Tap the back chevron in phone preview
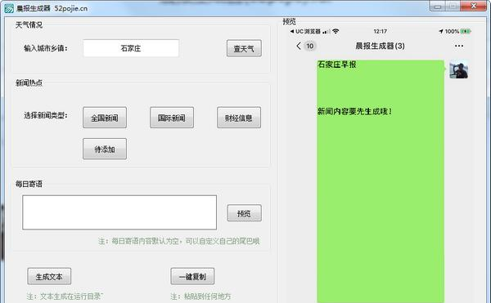Viewport: 491px width, 303px height. 299,46
